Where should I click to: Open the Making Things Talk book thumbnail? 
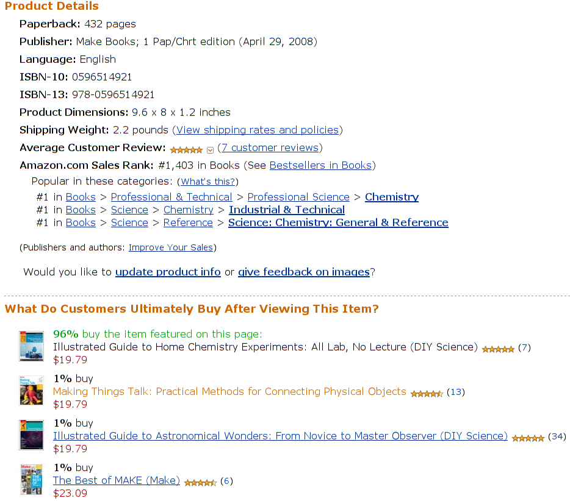(x=31, y=391)
